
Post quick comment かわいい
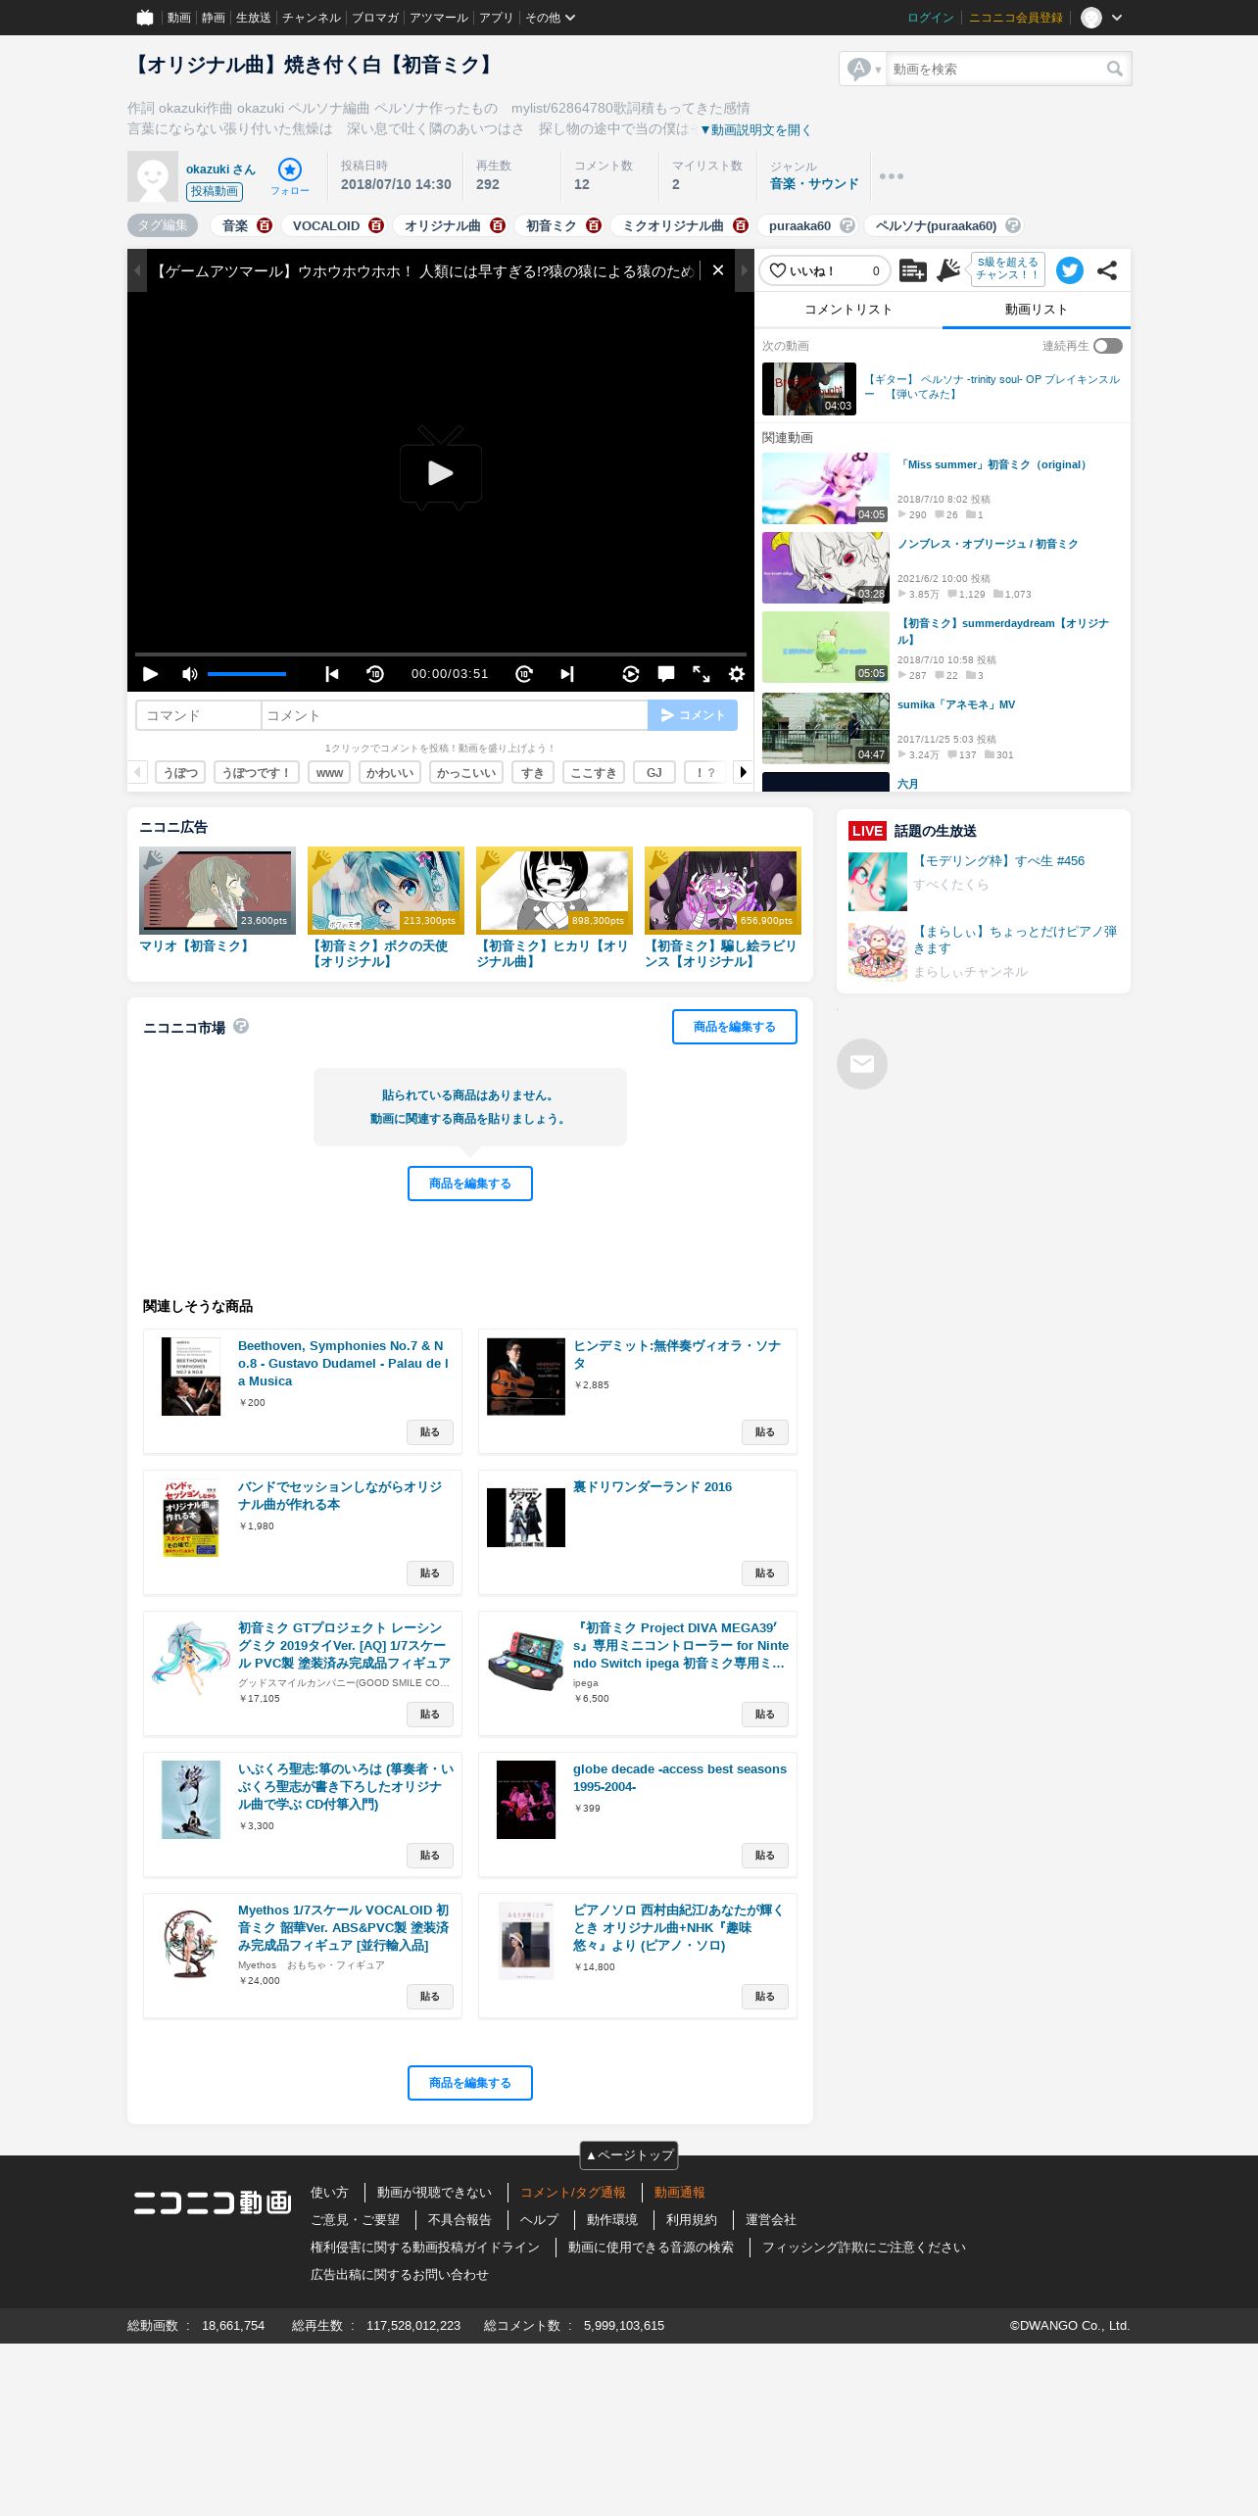(390, 772)
